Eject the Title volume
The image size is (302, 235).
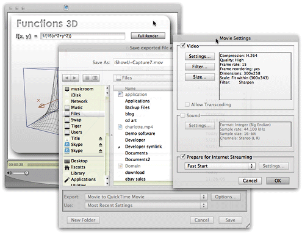point(100,139)
